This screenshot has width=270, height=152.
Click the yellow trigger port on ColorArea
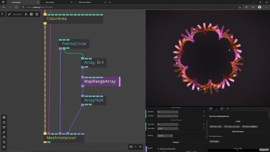click(x=45, y=15)
